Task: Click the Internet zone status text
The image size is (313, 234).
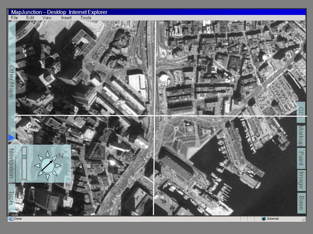Action: click(x=273, y=219)
